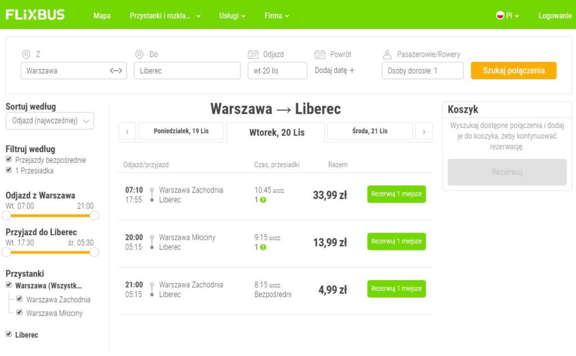Click Szukaj połączenia search button
Viewport: 576px width, 356px height.
click(514, 70)
